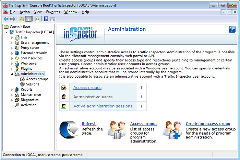The image size is (240, 160).
Task: Click the status bar connection text
Action: coord(43,155)
